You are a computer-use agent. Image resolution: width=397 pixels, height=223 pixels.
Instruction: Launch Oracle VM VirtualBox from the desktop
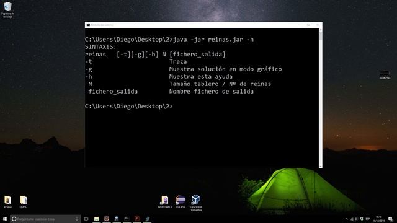(196, 203)
